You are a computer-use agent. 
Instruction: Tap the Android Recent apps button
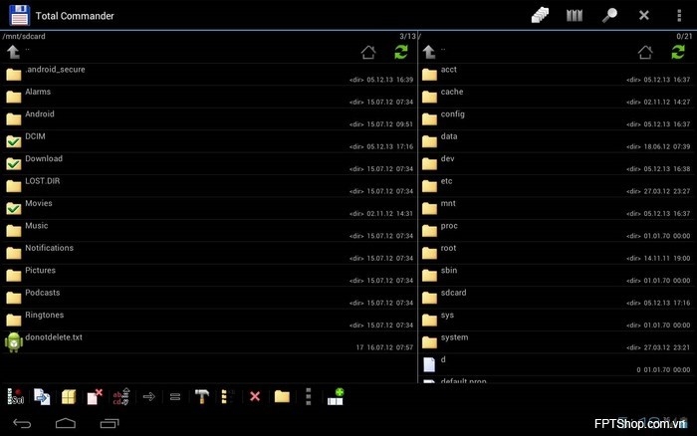tap(110, 423)
